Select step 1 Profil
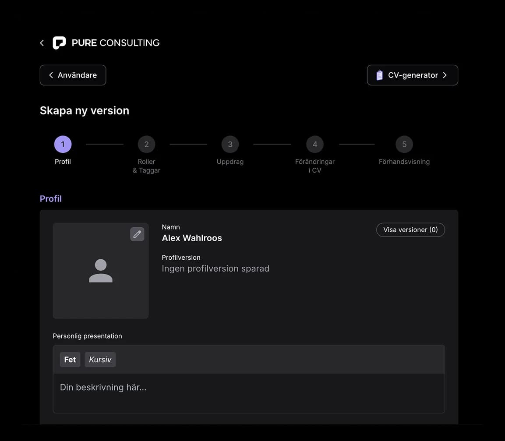Viewport: 505px width, 441px height. [x=63, y=145]
